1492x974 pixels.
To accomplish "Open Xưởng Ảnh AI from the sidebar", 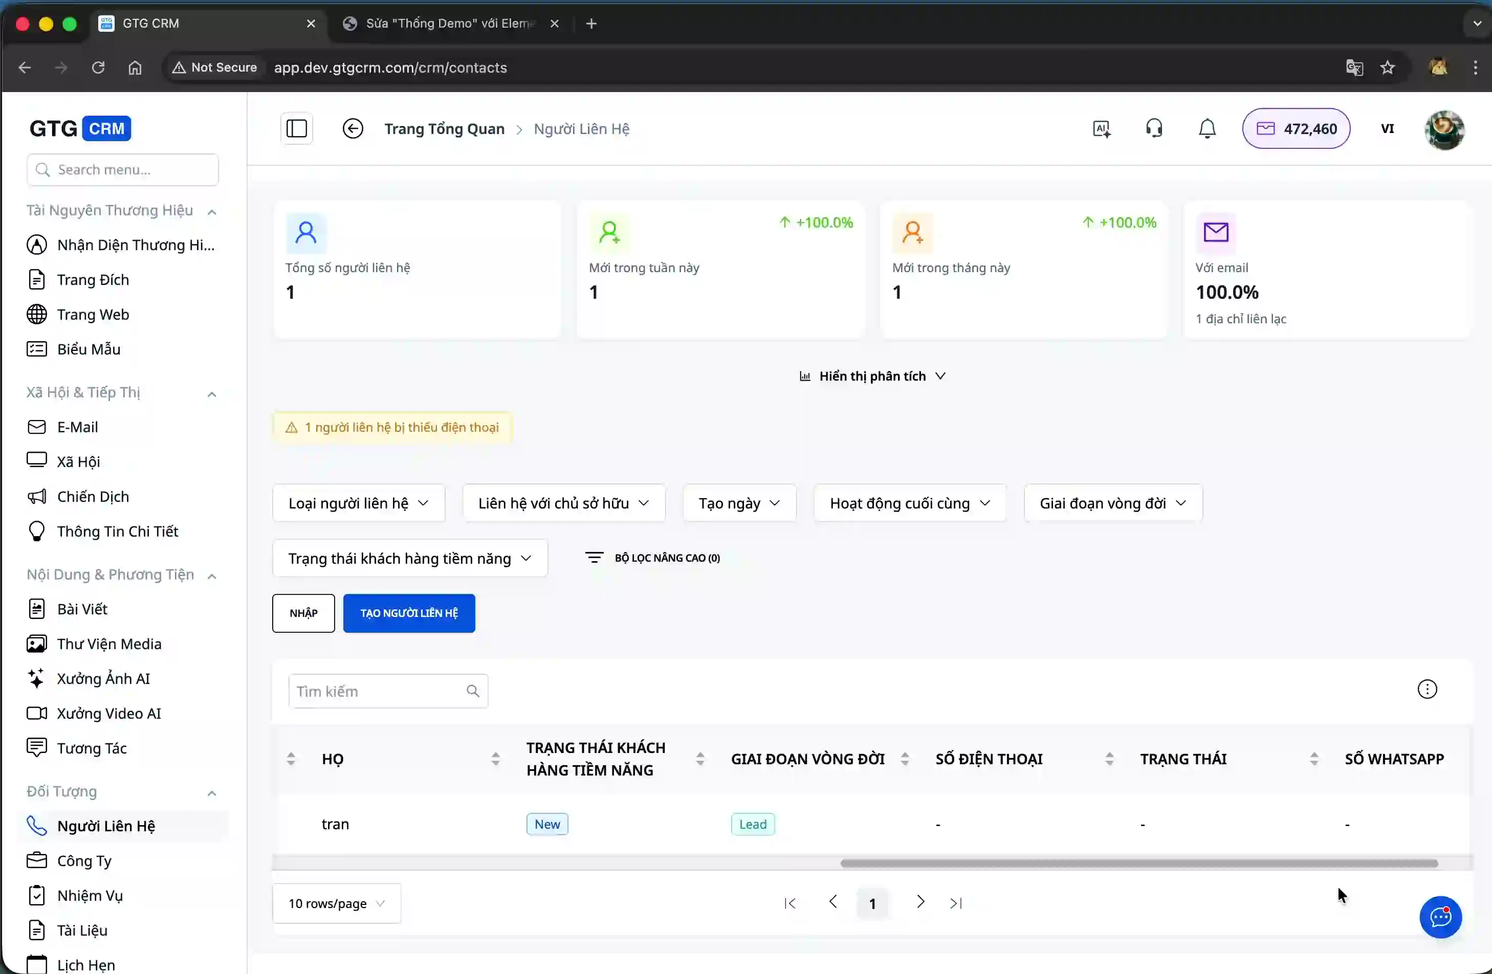I will pyautogui.click(x=103, y=678).
